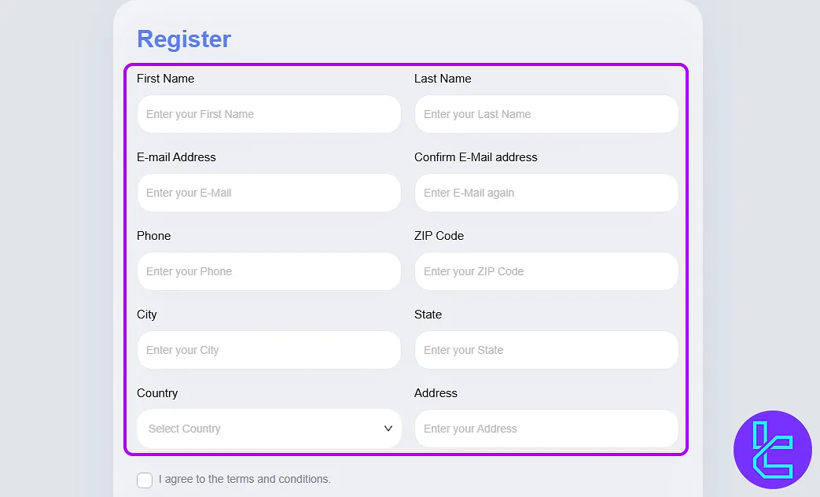820x497 pixels.
Task: Click the First Name input field
Action: [x=269, y=114]
